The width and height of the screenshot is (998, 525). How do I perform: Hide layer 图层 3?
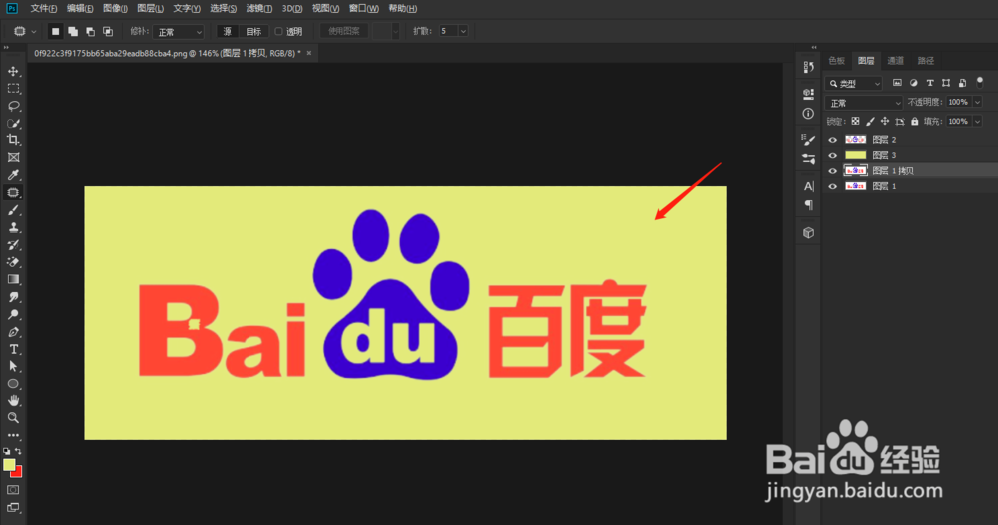[833, 155]
